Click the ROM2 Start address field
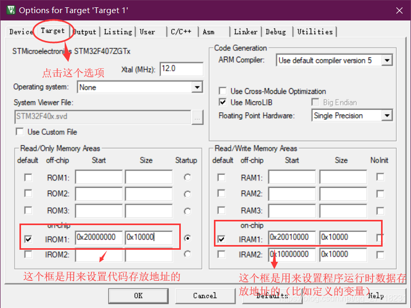 [99, 194]
